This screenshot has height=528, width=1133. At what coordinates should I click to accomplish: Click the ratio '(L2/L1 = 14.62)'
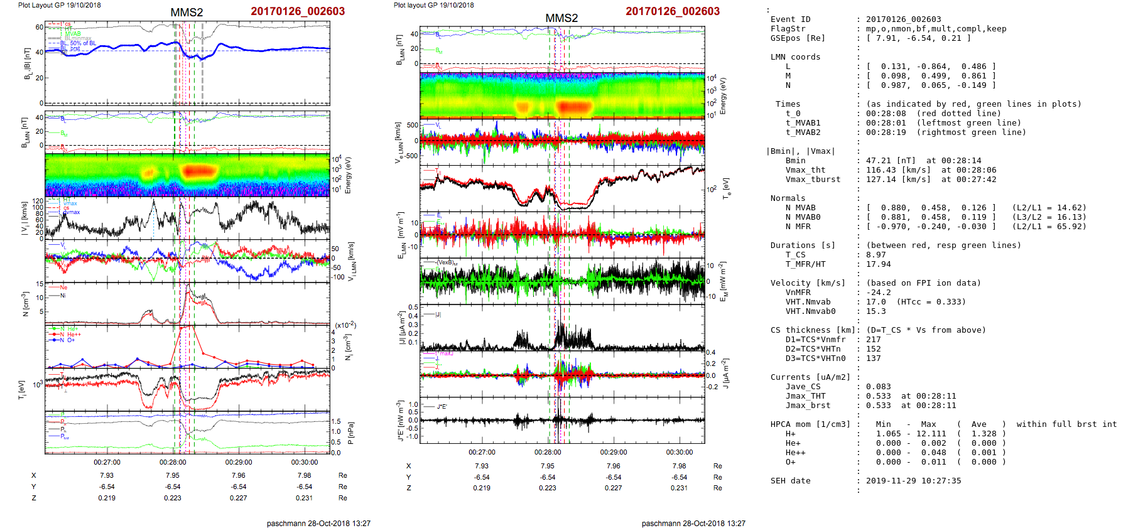click(x=1049, y=208)
